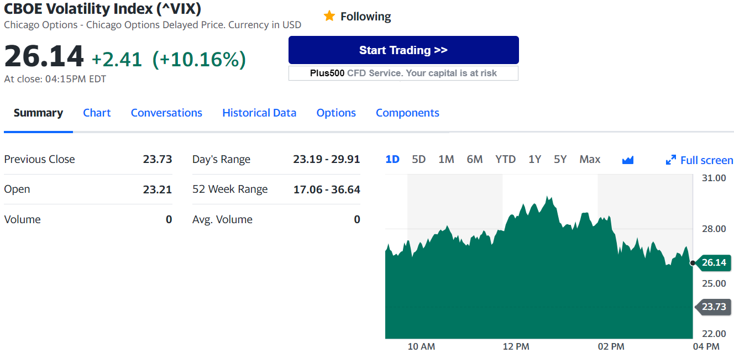Click the 25.00 y-axis label
The image size is (734, 353).
click(714, 283)
